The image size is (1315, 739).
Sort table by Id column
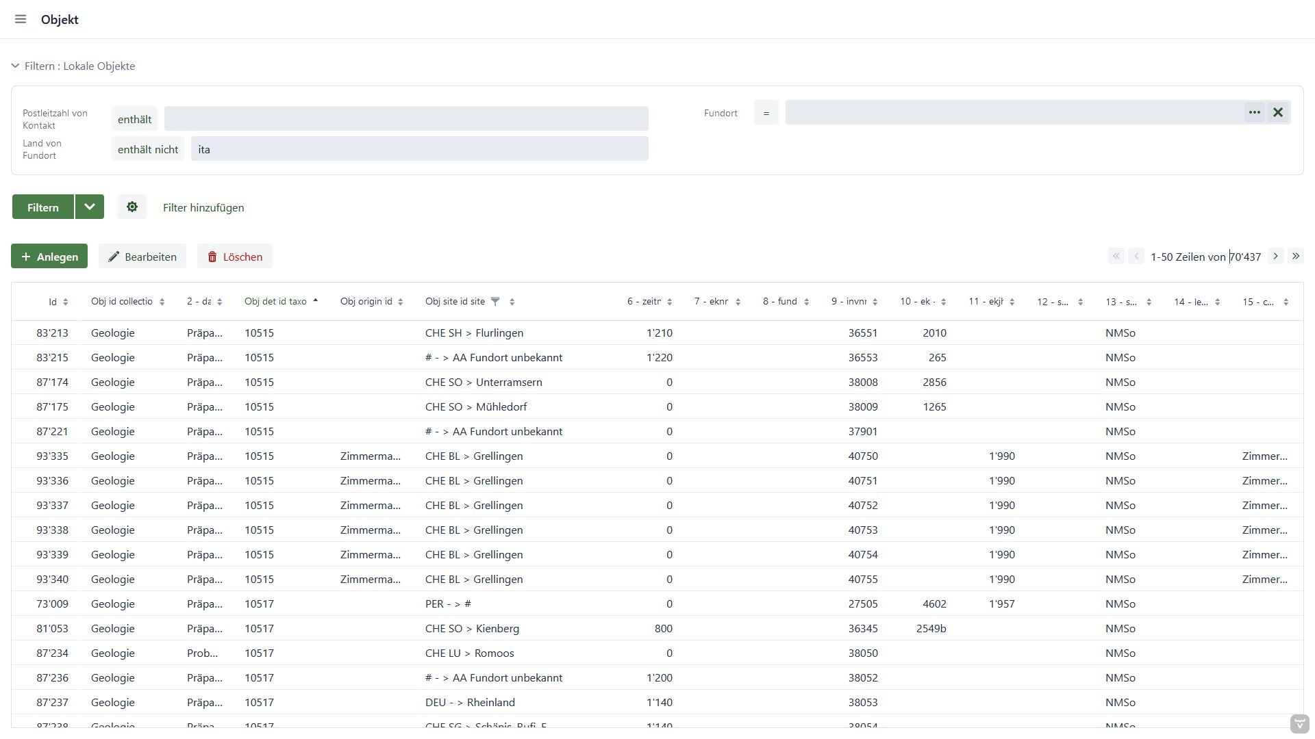(x=65, y=302)
